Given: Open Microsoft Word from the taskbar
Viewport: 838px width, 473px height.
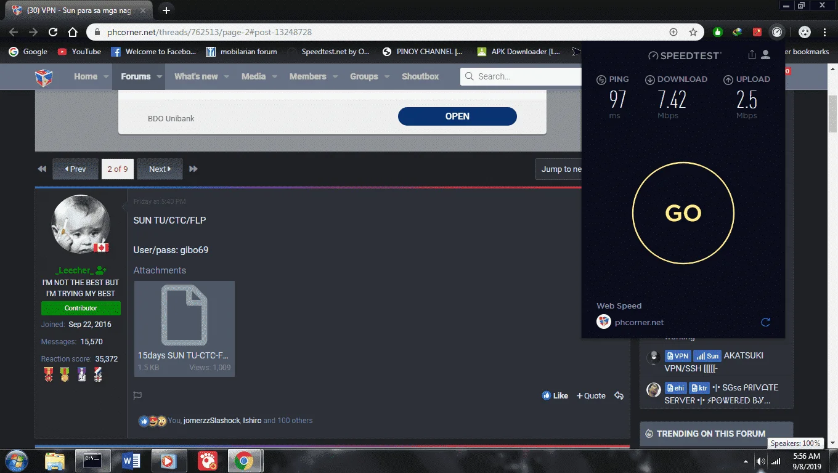Looking at the screenshot, I should point(131,461).
